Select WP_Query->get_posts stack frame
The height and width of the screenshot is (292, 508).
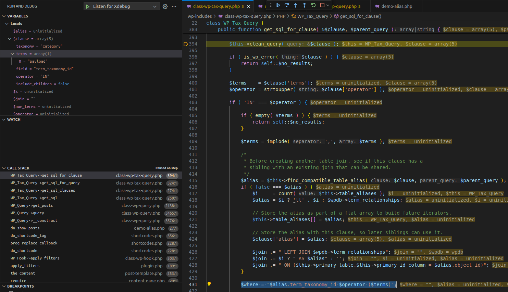[x=32, y=205]
